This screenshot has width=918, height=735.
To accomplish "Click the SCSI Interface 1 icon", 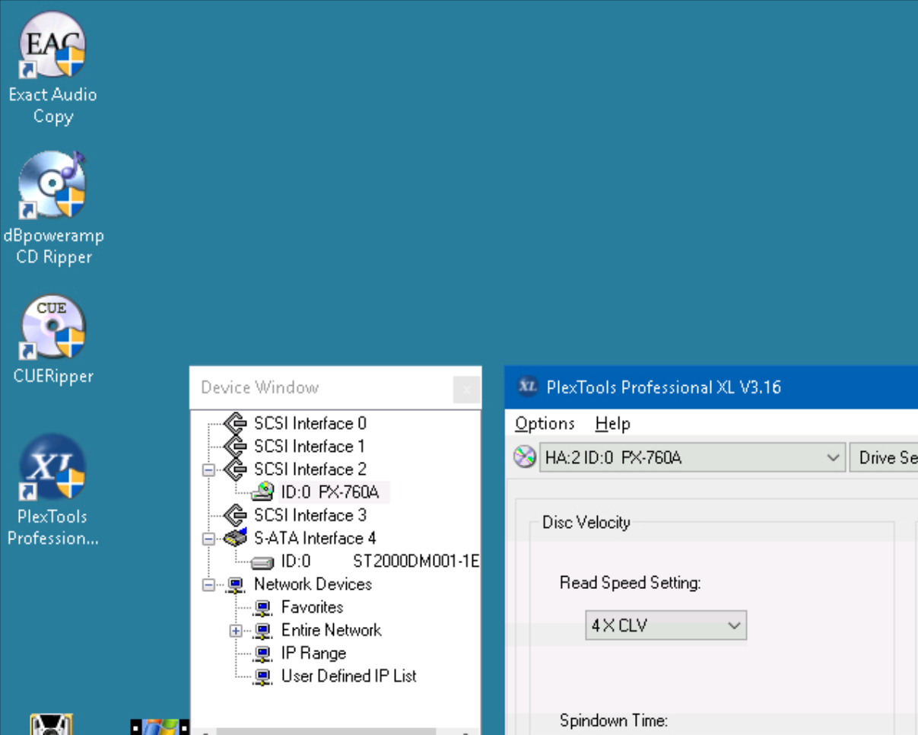I will (237, 446).
